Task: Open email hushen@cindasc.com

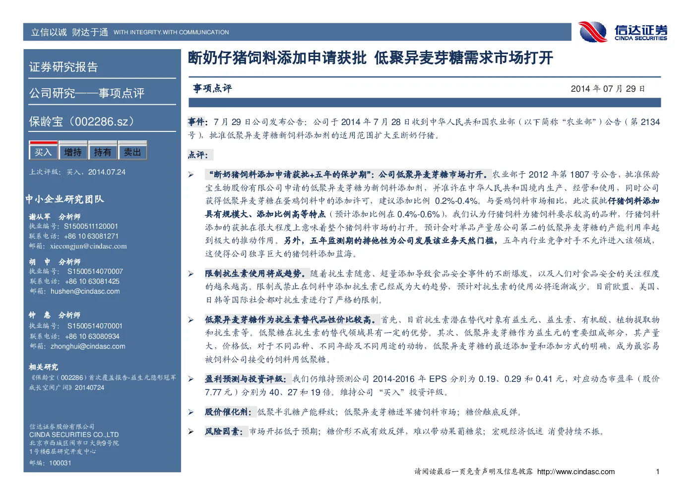Action: click(85, 291)
